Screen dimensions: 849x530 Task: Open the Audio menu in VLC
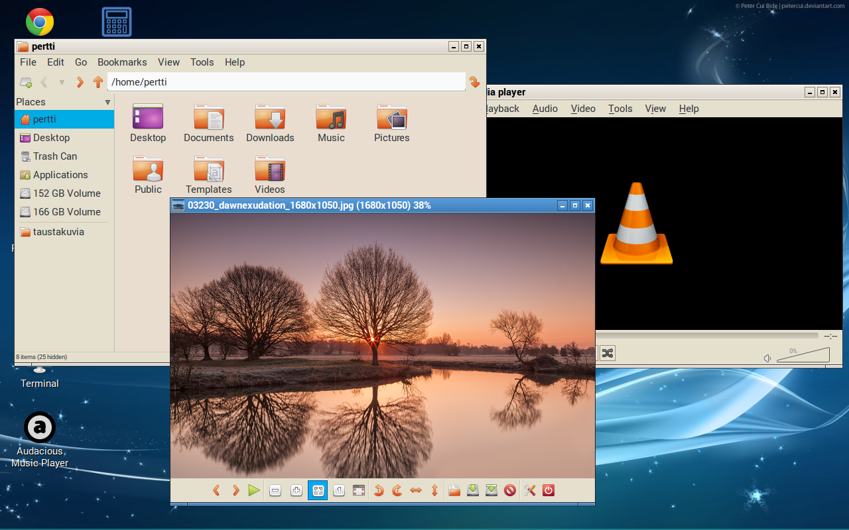[x=545, y=109]
